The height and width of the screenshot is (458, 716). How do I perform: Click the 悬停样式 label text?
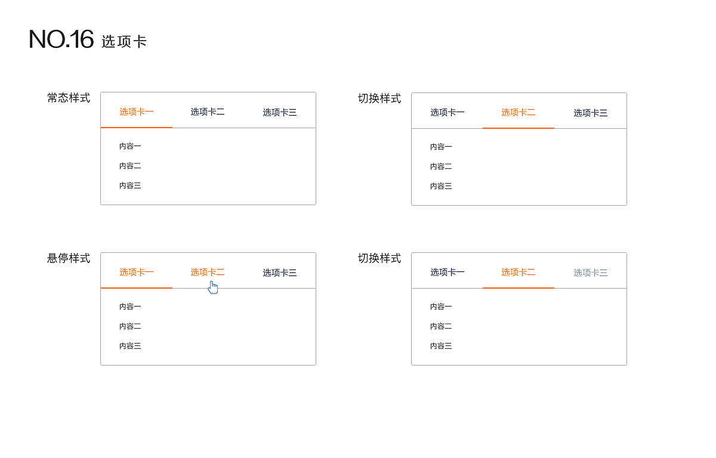(67, 259)
